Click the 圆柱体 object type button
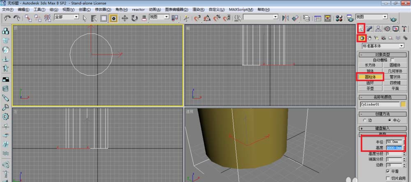 coord(371,76)
